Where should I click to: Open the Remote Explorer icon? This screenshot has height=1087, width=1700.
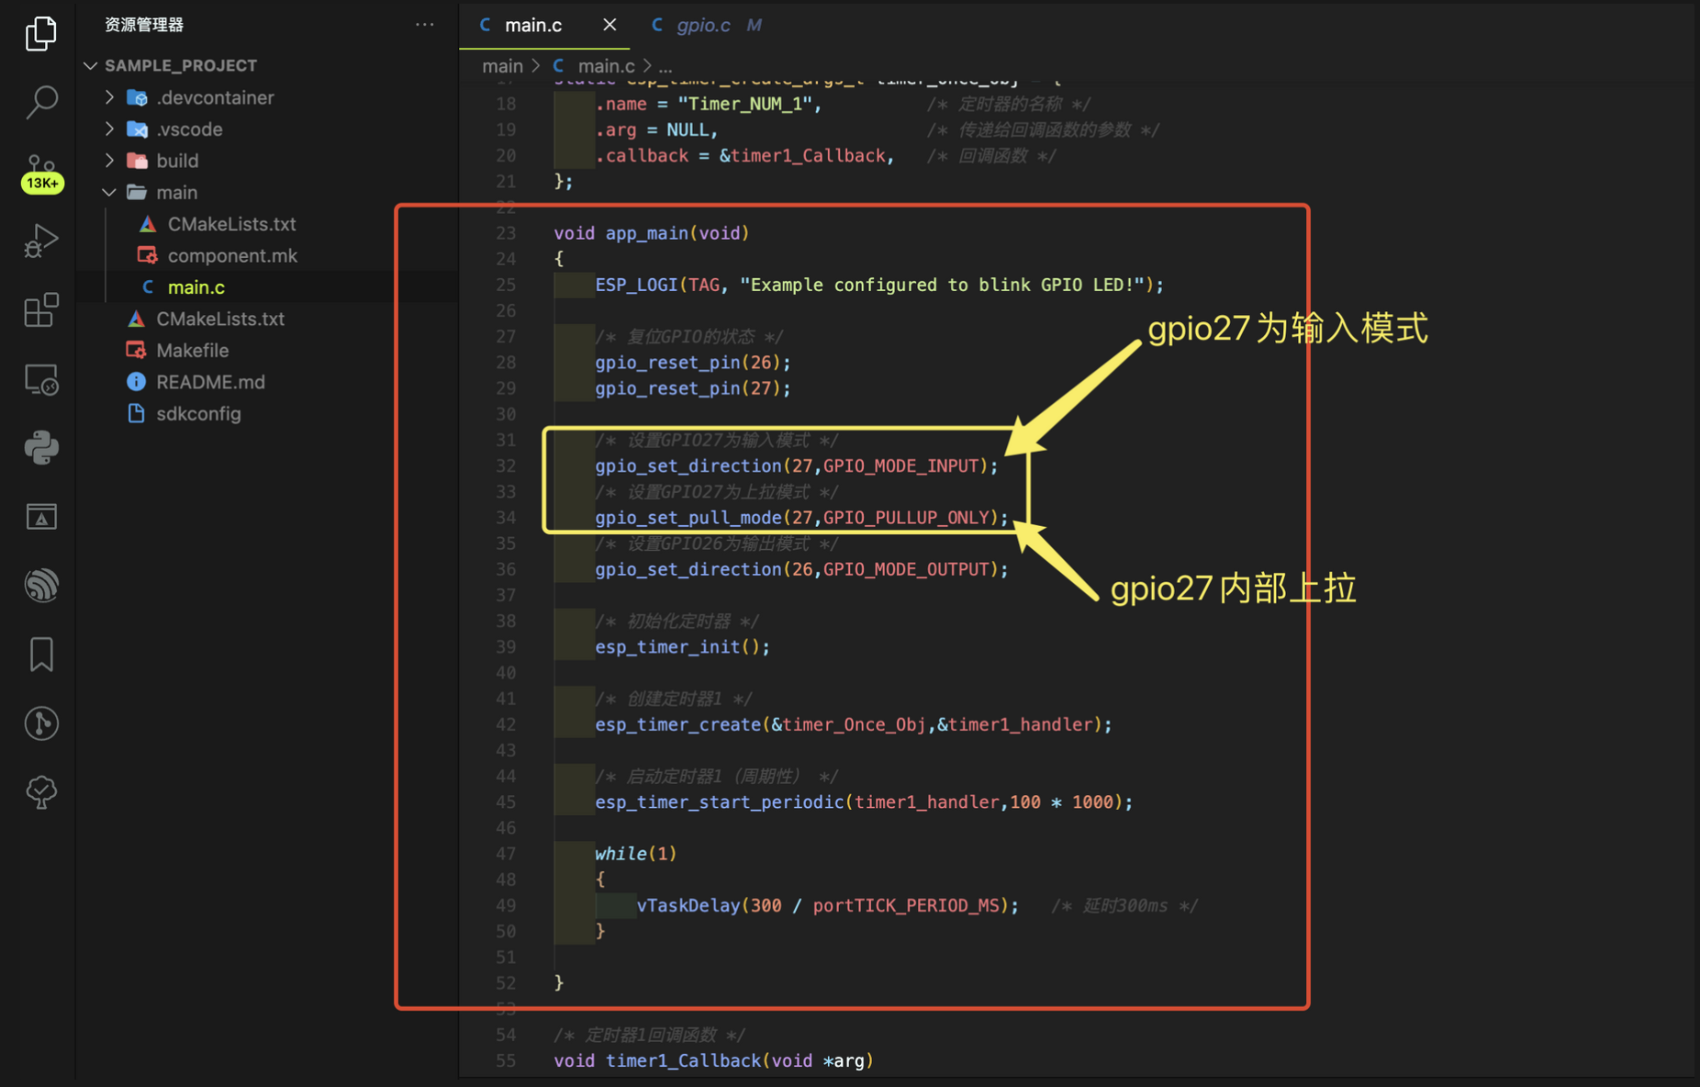[x=41, y=379]
